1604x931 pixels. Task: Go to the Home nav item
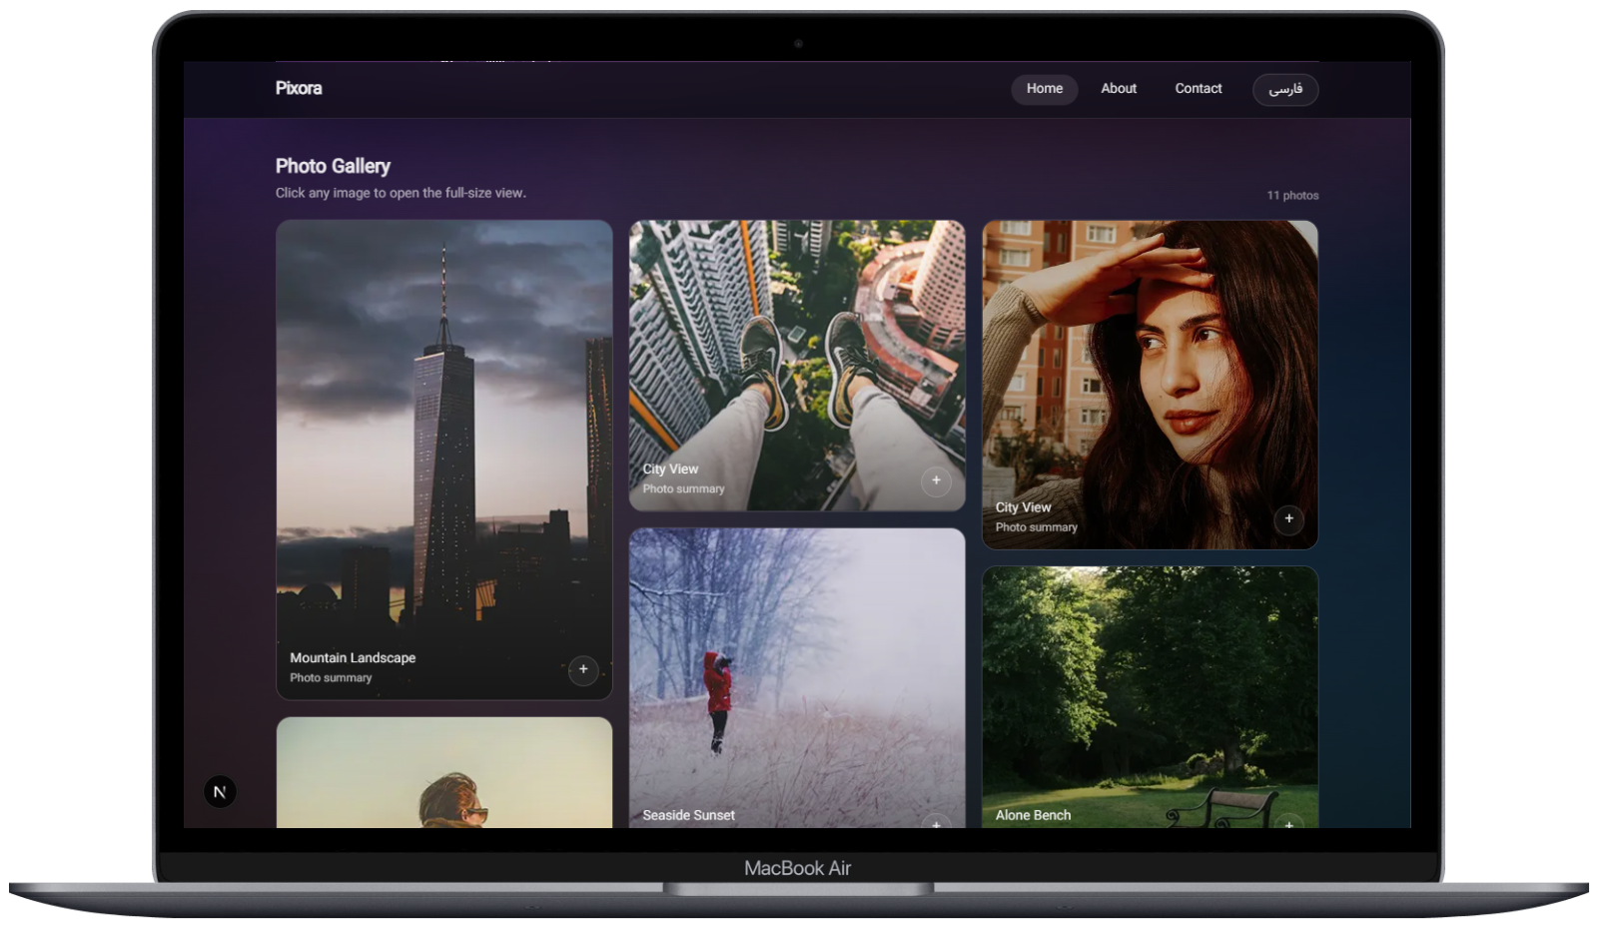tap(1045, 89)
